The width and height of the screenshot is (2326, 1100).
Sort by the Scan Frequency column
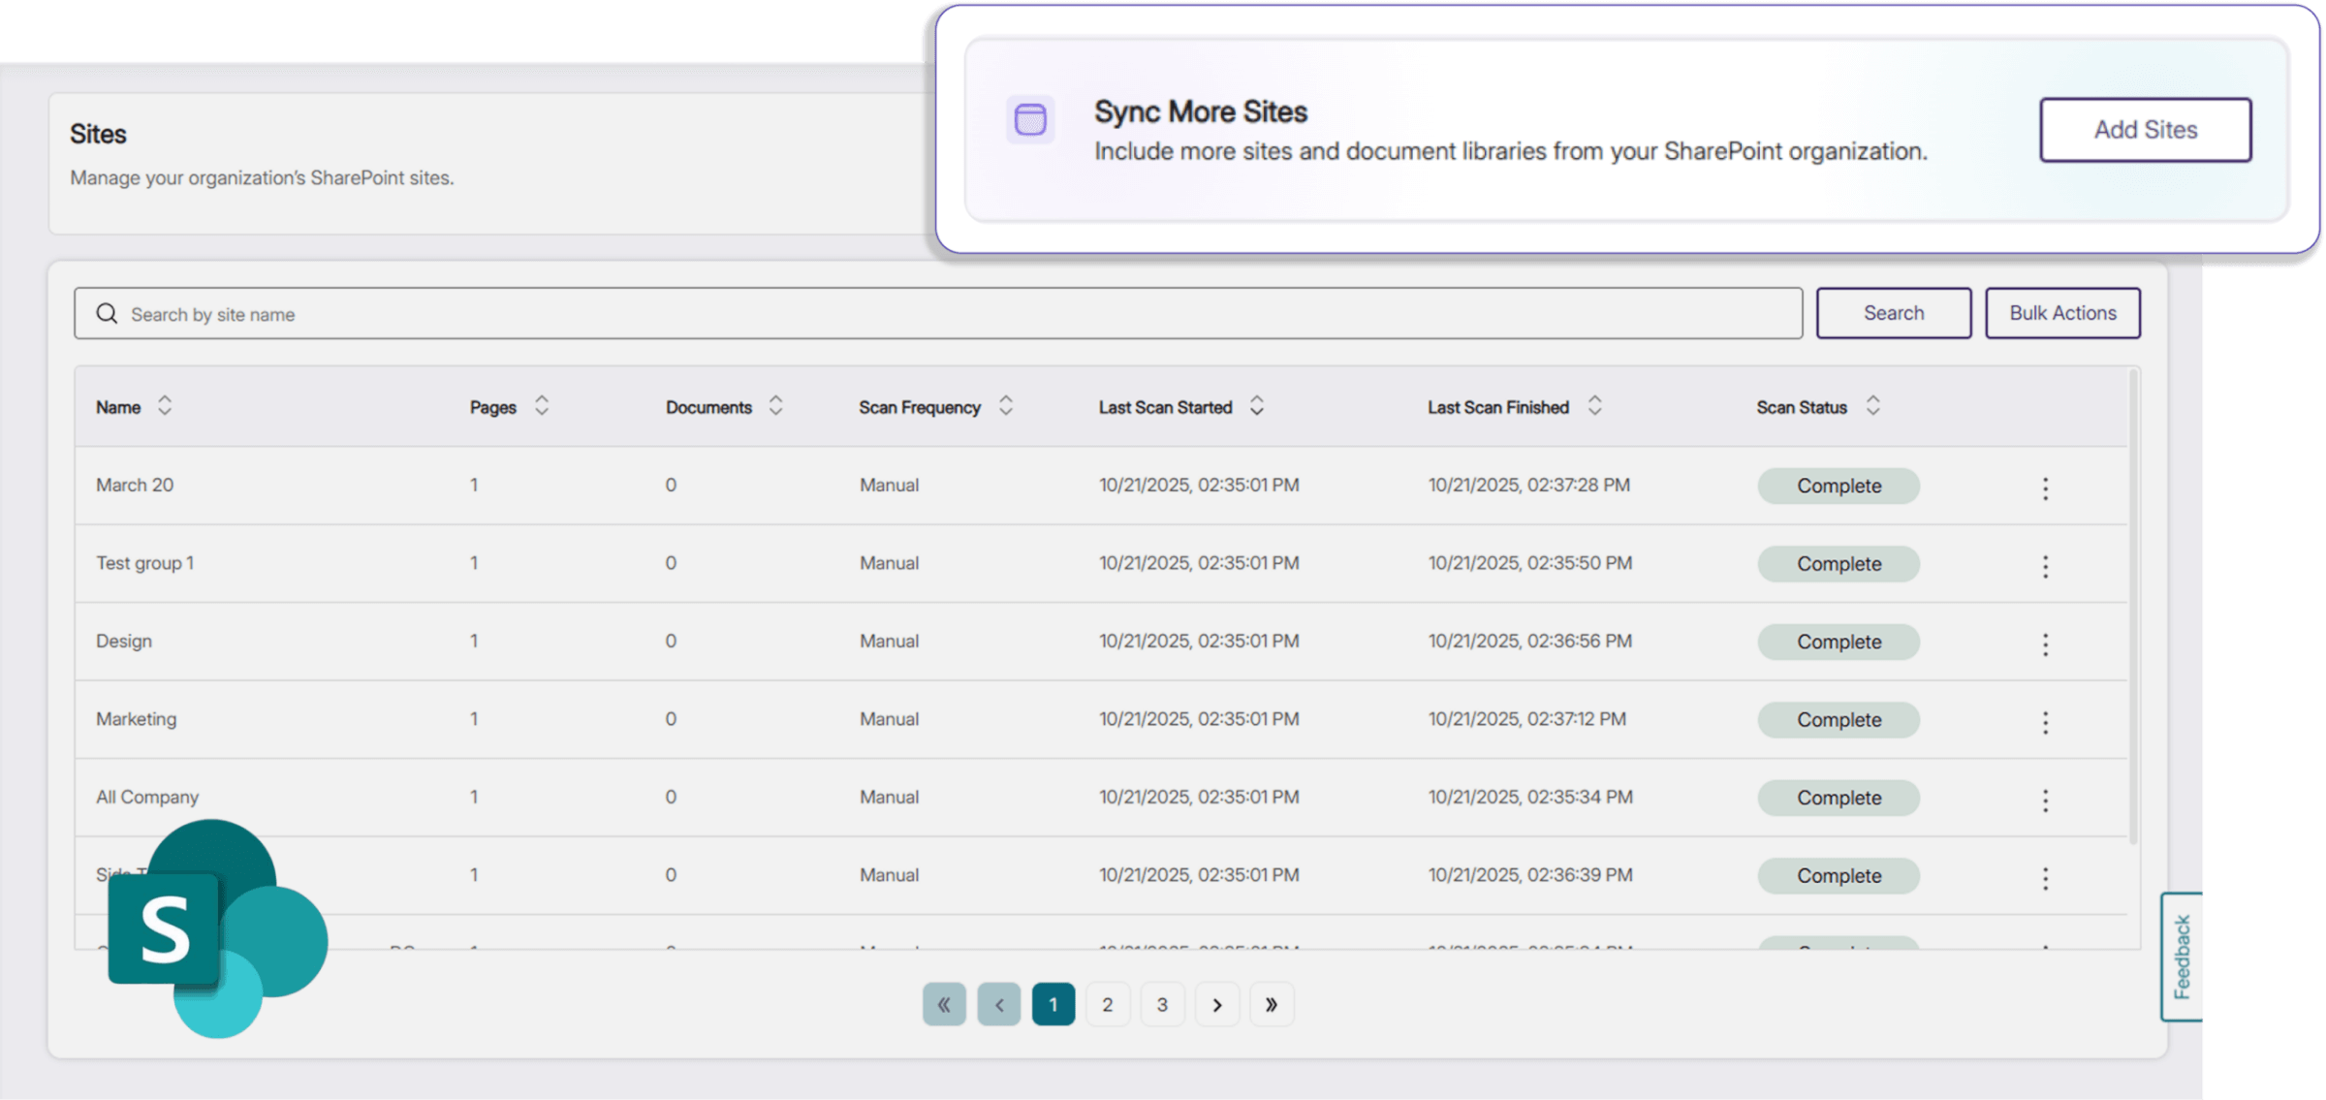pyautogui.click(x=1005, y=406)
